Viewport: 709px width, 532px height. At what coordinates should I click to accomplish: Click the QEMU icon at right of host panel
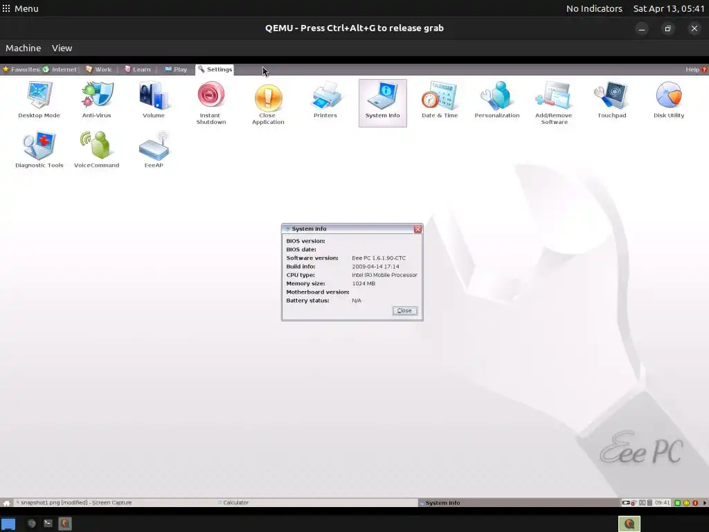click(x=629, y=524)
